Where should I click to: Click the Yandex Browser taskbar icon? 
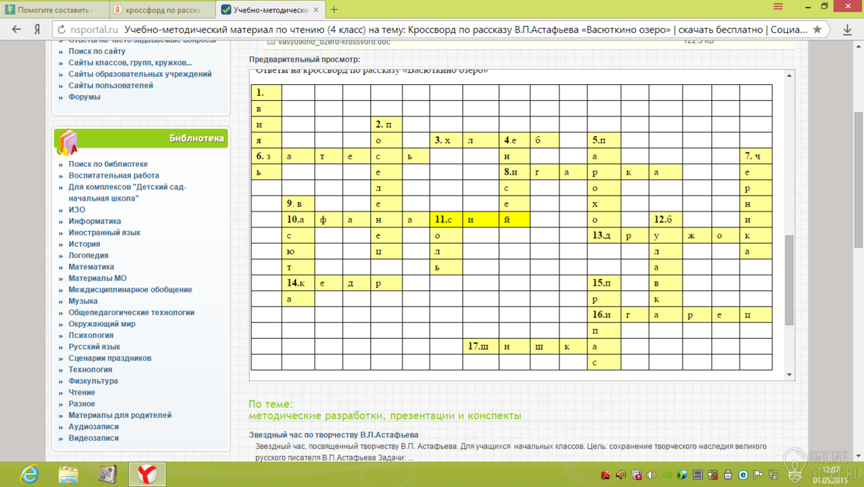[148, 474]
